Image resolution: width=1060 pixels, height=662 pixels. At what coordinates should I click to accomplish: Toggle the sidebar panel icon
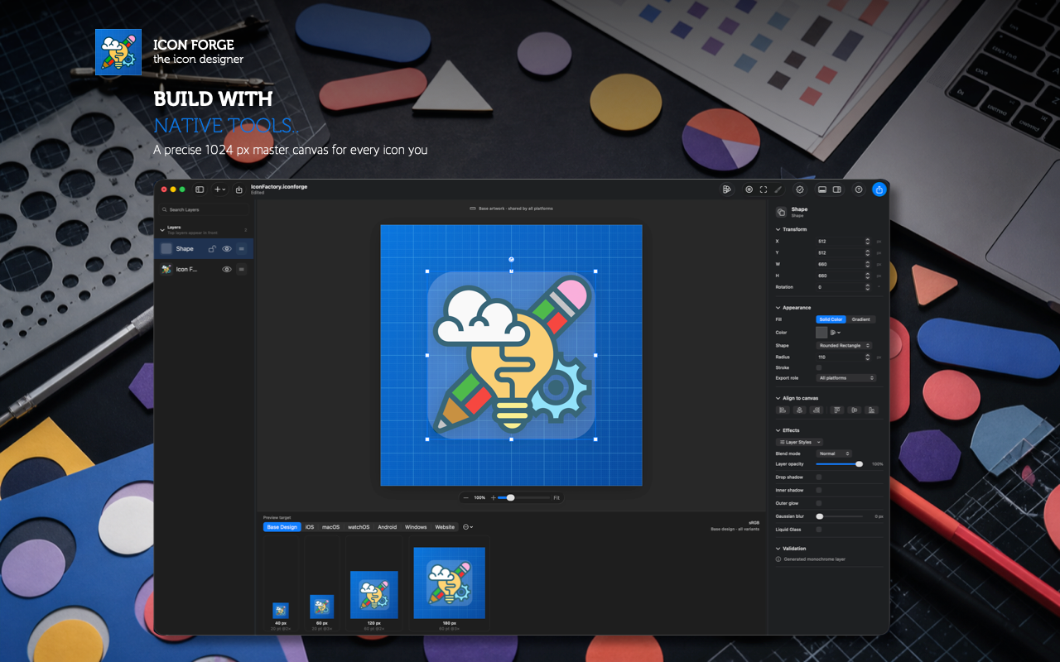(x=200, y=189)
